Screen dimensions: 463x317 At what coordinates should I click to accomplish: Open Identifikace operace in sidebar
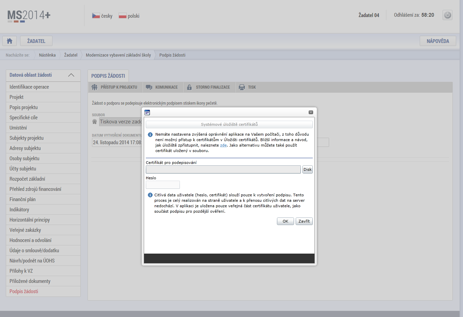[43, 87]
